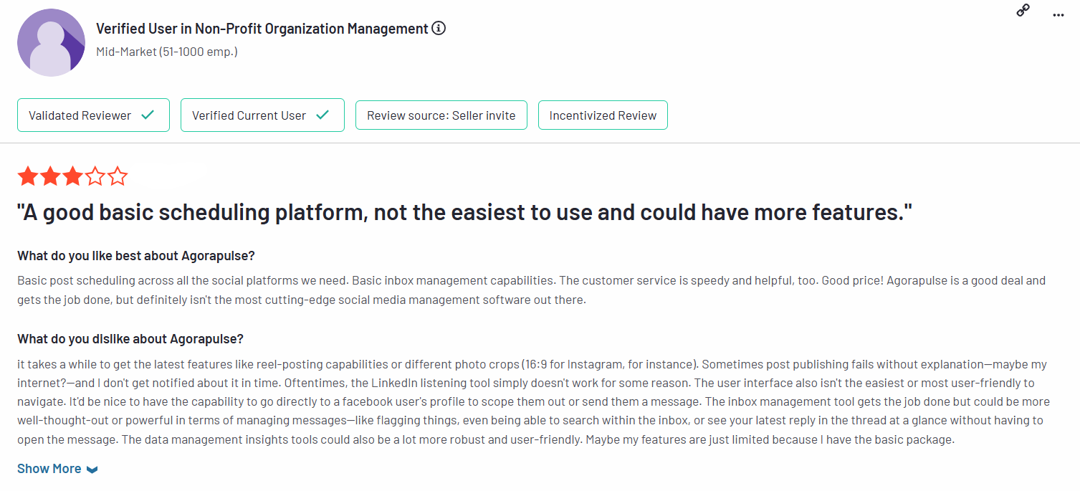Click the fourth empty rating star

[x=95, y=176]
